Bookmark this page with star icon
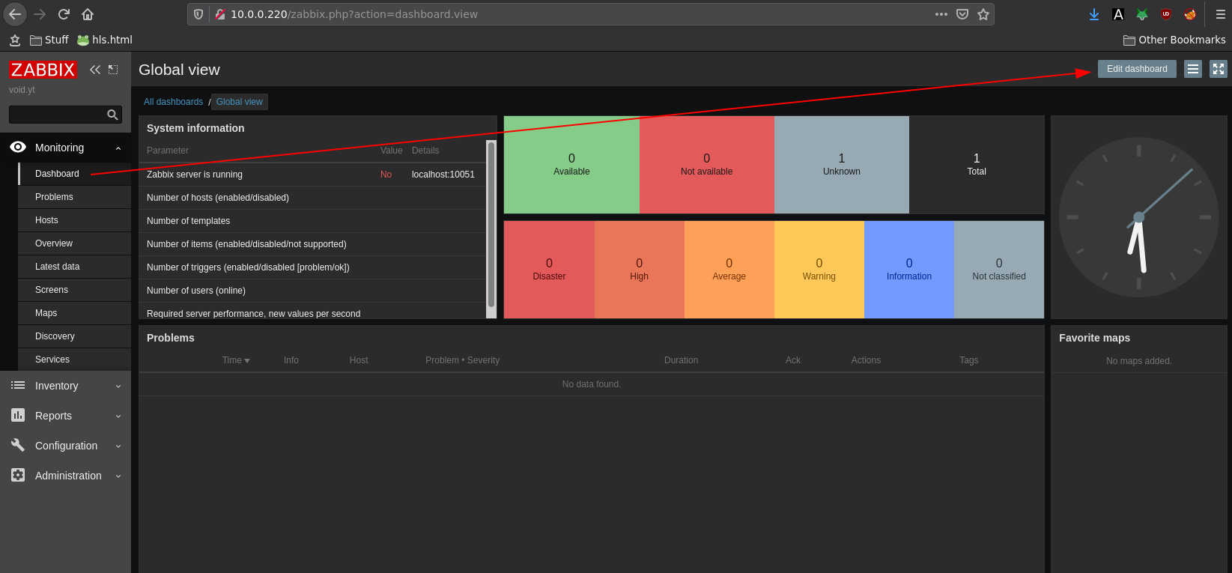The image size is (1232, 573). tap(983, 14)
